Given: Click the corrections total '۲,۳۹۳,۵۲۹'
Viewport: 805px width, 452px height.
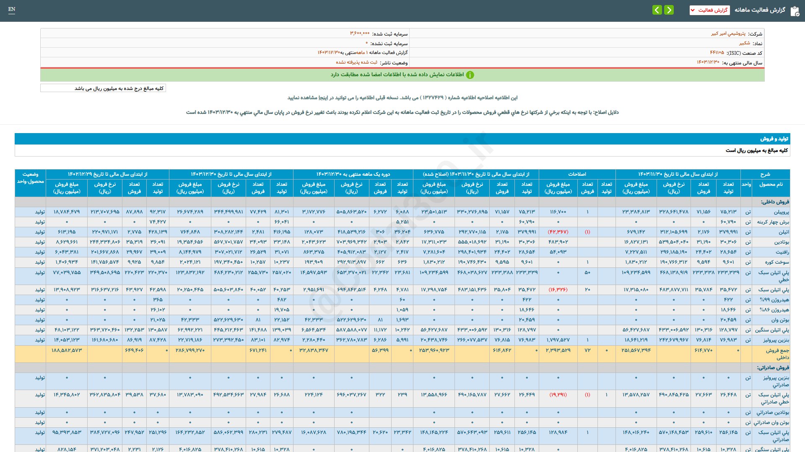Looking at the screenshot, I should (x=558, y=351).
